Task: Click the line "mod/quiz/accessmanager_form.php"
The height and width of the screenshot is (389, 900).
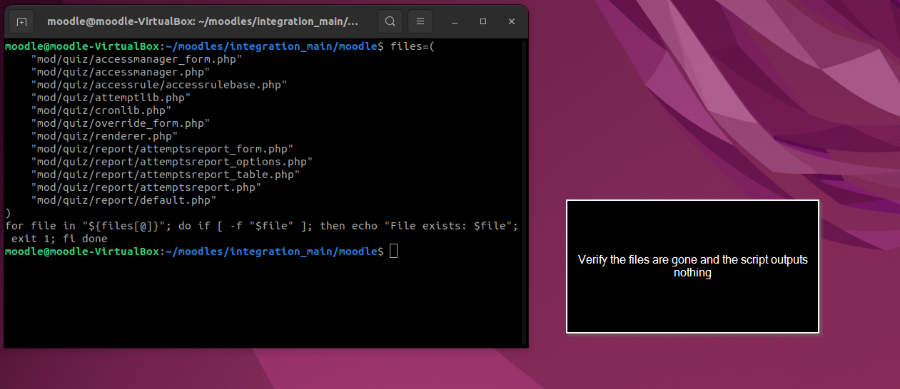Action: tap(136, 59)
